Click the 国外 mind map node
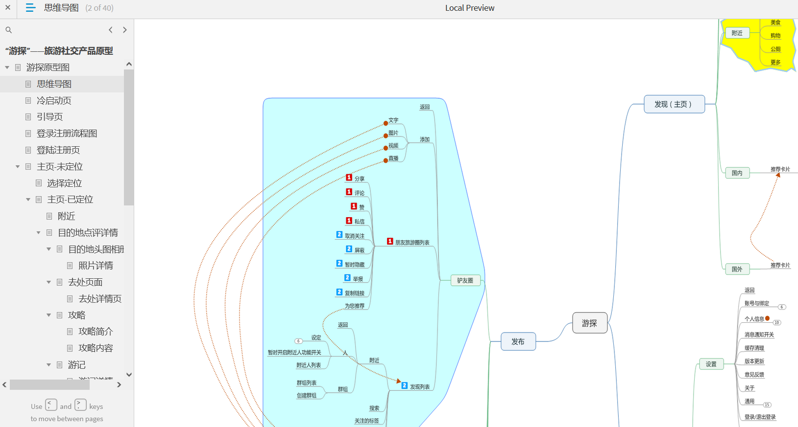 click(737, 269)
